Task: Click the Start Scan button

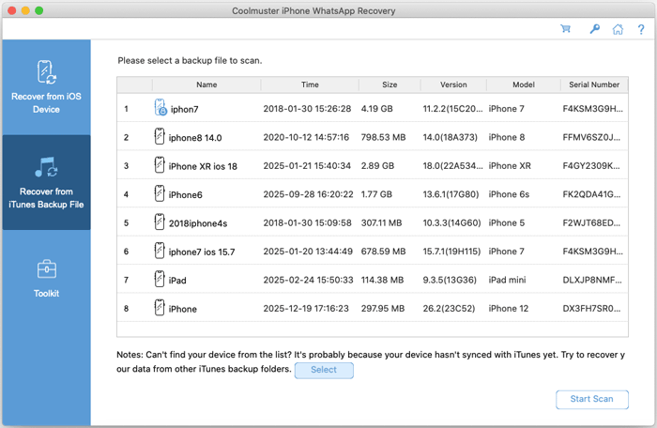Action: [x=592, y=399]
